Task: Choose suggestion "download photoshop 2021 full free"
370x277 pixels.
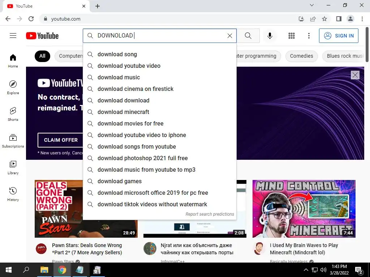Action: pyautogui.click(x=159, y=158)
